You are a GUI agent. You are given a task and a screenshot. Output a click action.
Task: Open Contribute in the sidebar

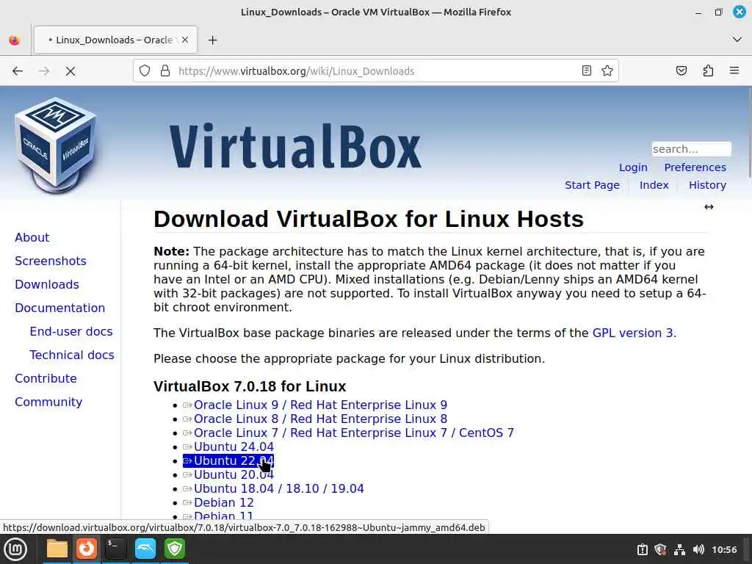click(46, 378)
